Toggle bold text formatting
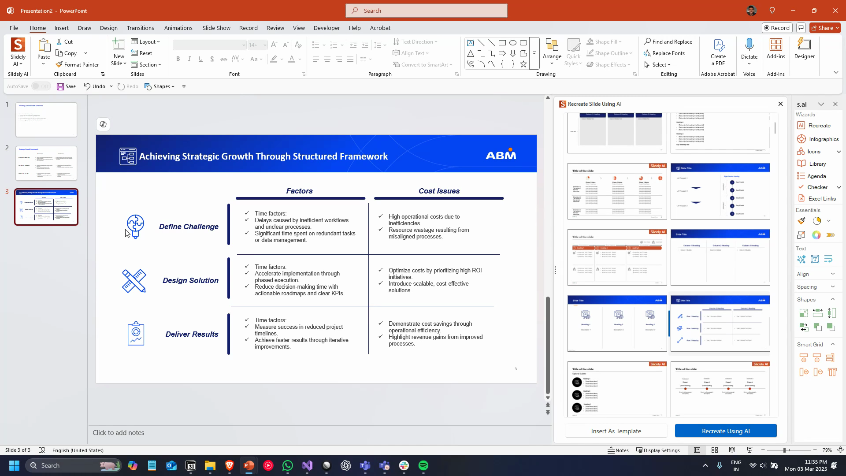The width and height of the screenshot is (846, 476). point(178,59)
